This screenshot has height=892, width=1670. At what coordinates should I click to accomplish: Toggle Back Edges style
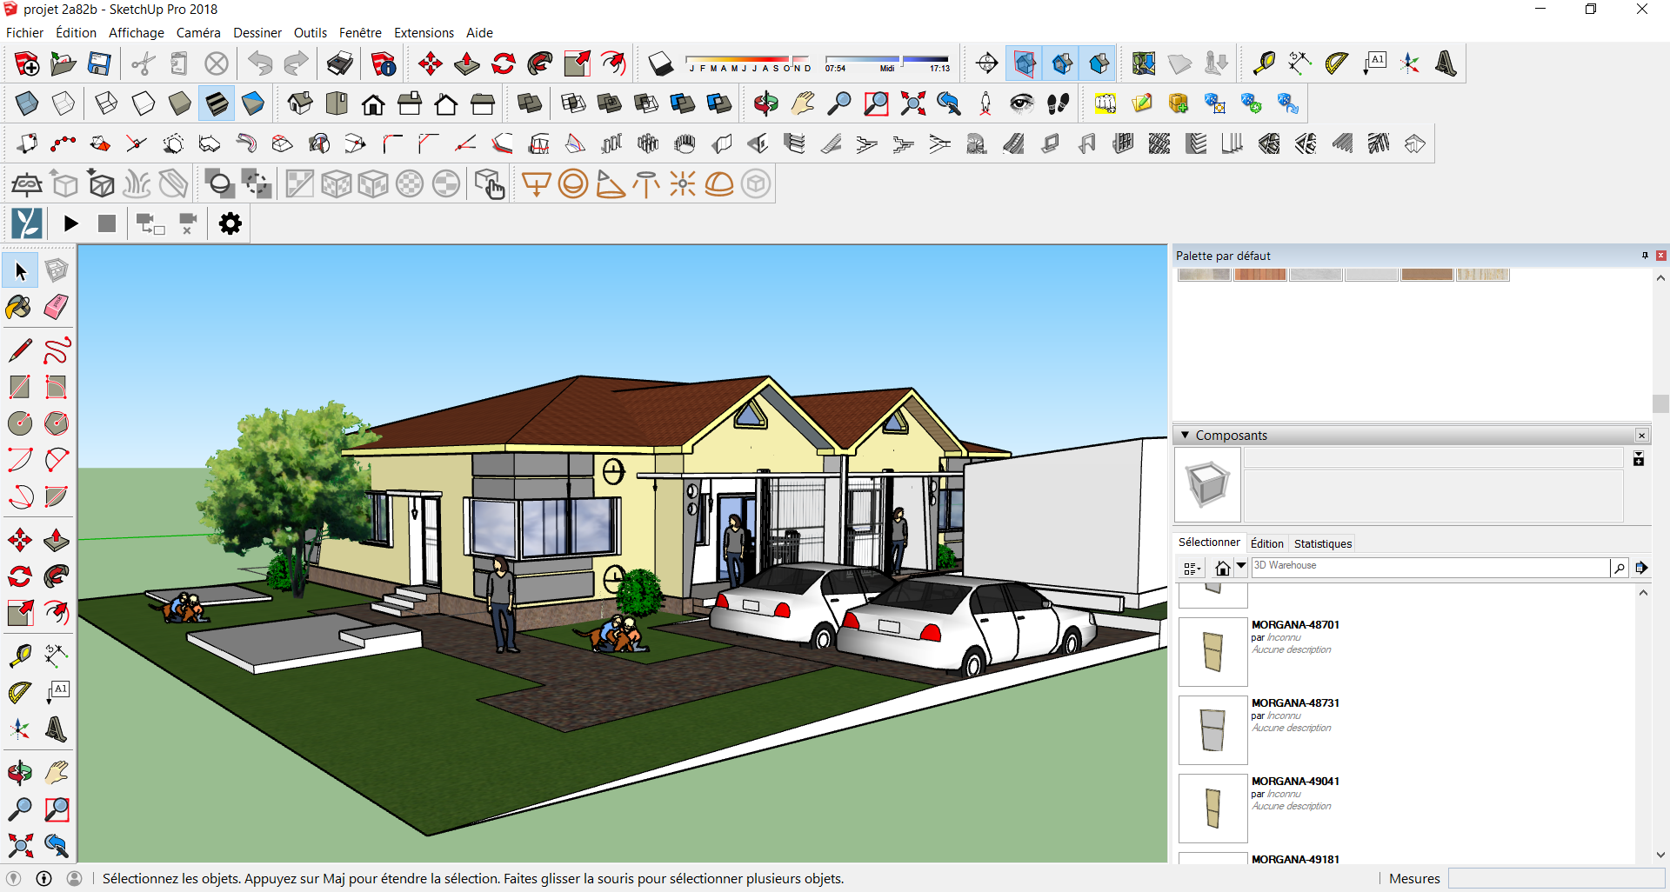point(63,104)
